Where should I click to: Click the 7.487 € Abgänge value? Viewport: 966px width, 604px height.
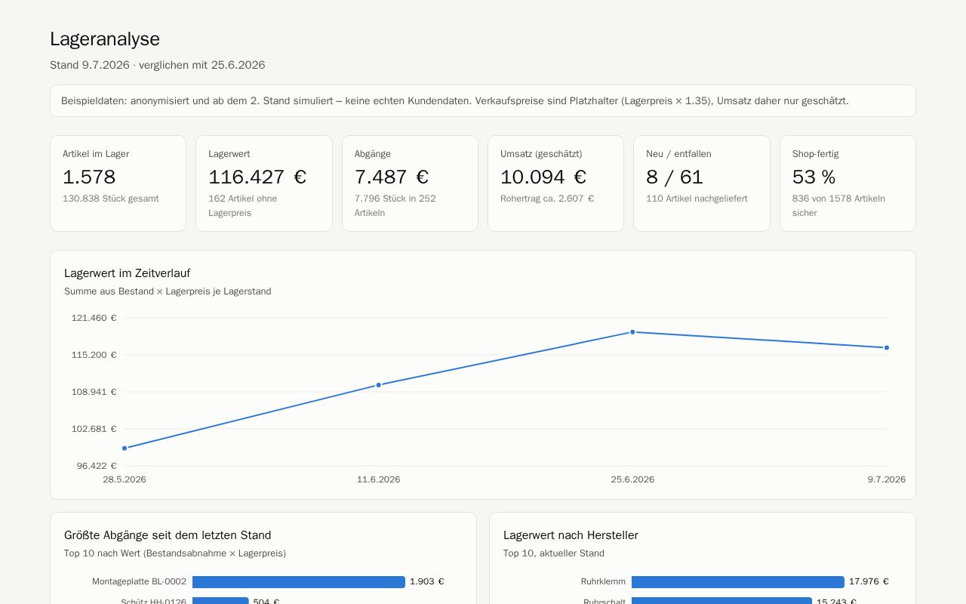pos(392,177)
